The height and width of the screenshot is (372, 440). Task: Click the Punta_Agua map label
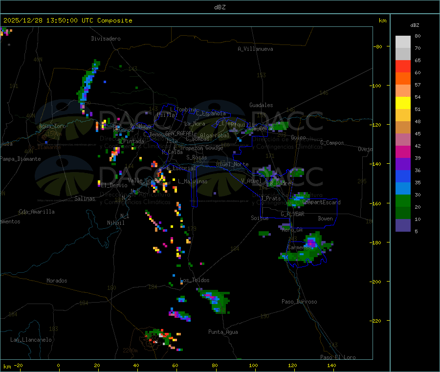click(223, 332)
